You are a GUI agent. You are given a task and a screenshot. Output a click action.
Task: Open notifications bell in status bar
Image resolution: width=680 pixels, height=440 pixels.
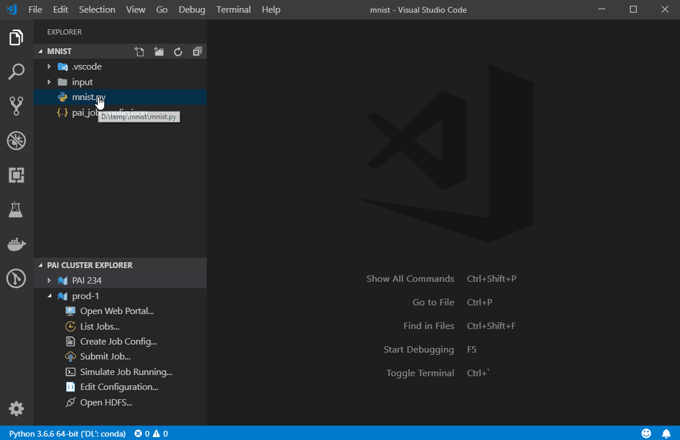pos(666,433)
